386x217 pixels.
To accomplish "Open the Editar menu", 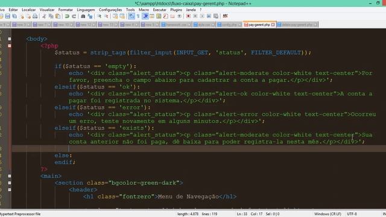I will (x=13, y=10).
